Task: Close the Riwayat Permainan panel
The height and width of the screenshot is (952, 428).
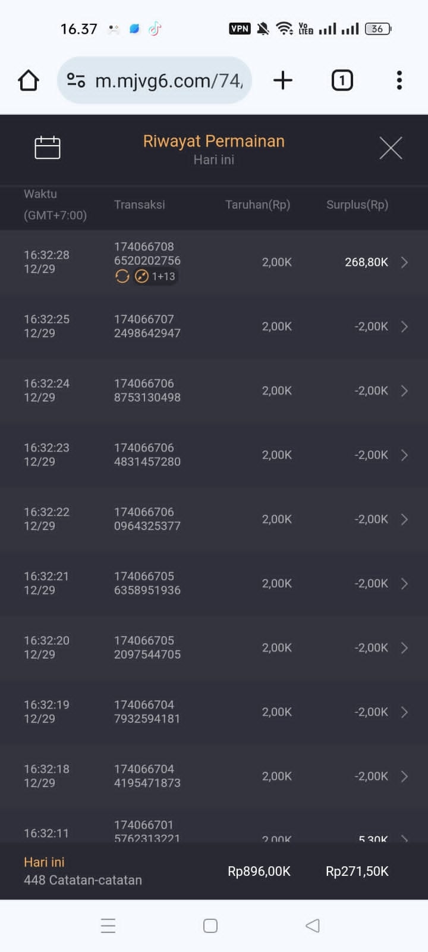Action: click(x=391, y=148)
